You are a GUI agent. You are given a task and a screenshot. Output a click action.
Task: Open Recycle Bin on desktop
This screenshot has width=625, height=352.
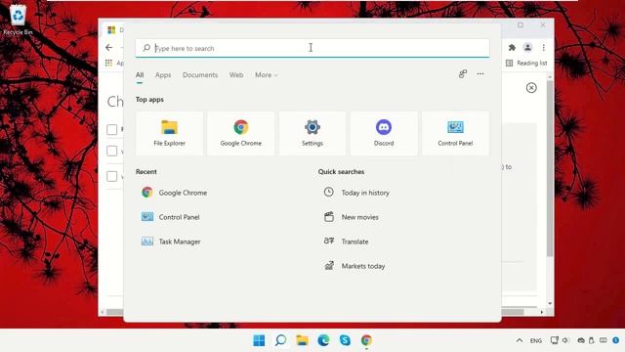[18, 20]
